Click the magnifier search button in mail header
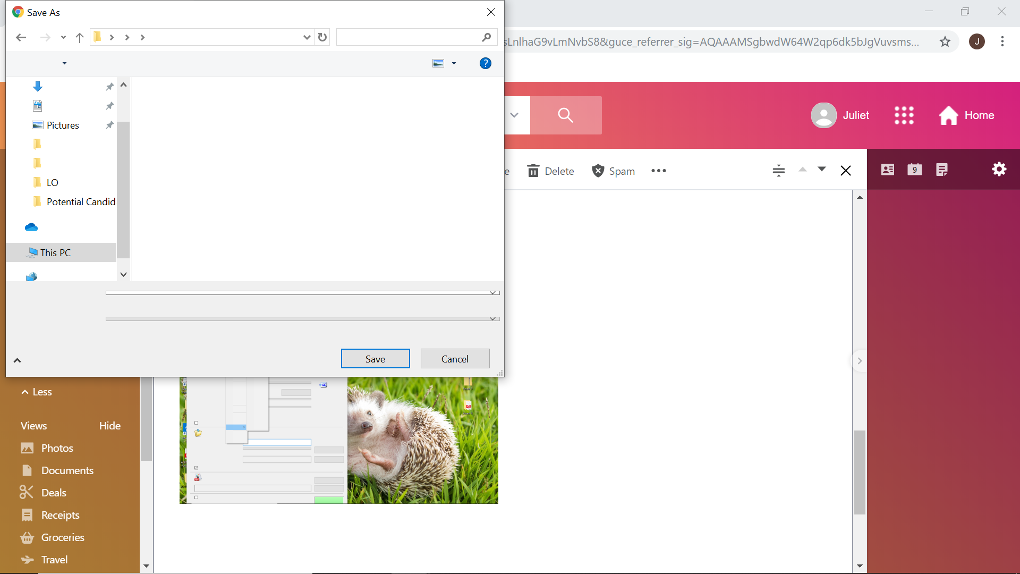The width and height of the screenshot is (1020, 574). [565, 115]
